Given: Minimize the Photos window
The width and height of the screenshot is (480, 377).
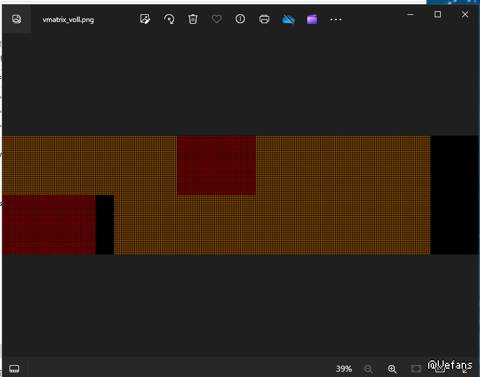Looking at the screenshot, I should [x=410, y=14].
